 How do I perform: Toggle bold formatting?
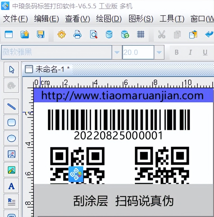pyautogui.click(x=177, y=52)
